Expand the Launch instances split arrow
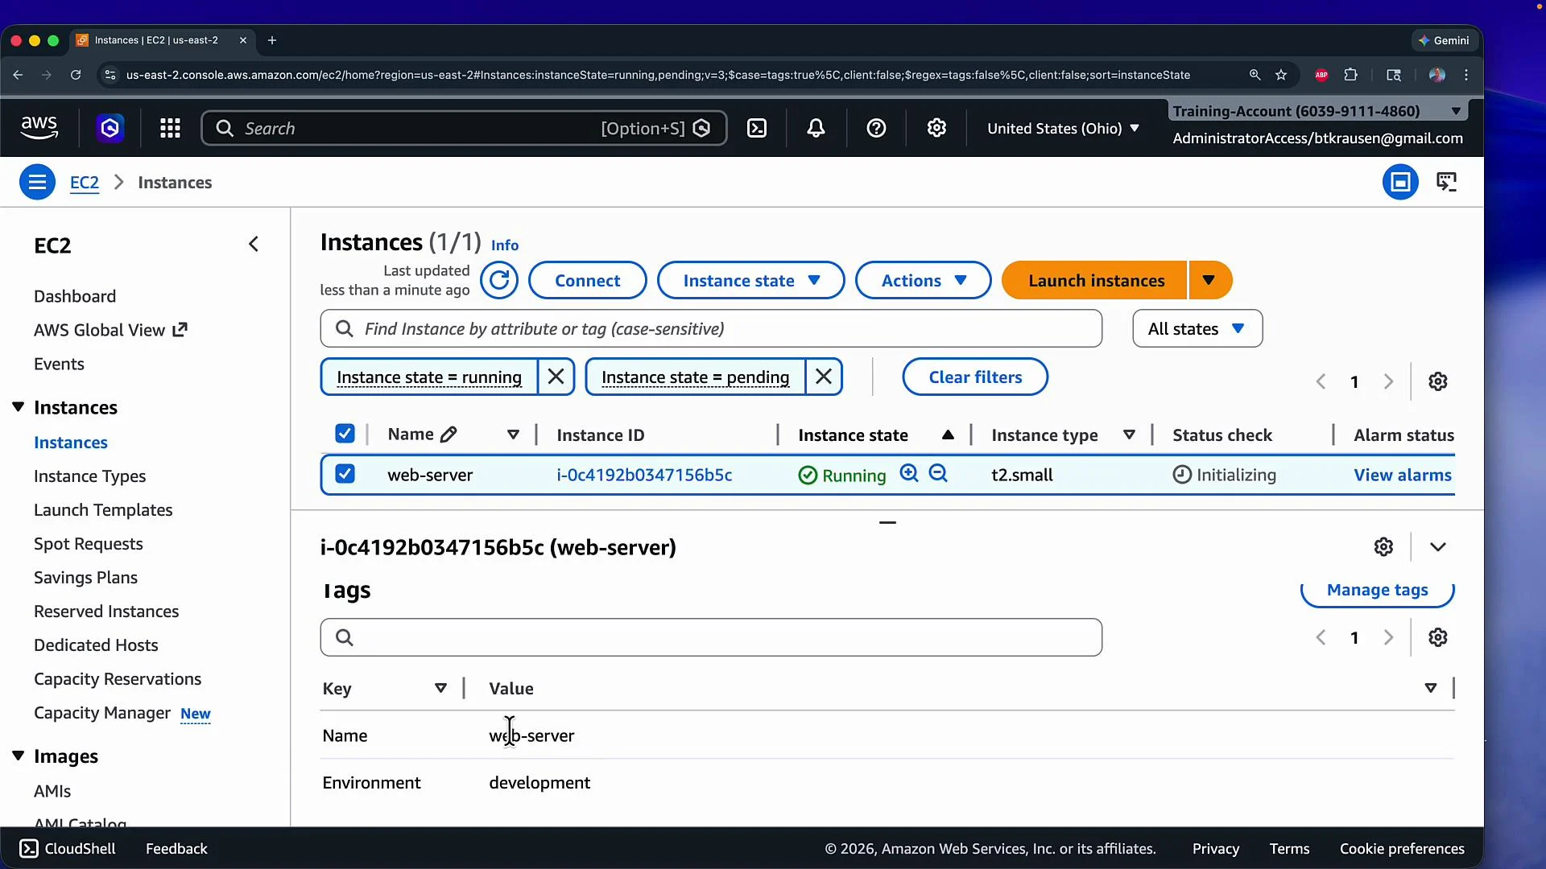1546x869 pixels. [x=1210, y=280]
